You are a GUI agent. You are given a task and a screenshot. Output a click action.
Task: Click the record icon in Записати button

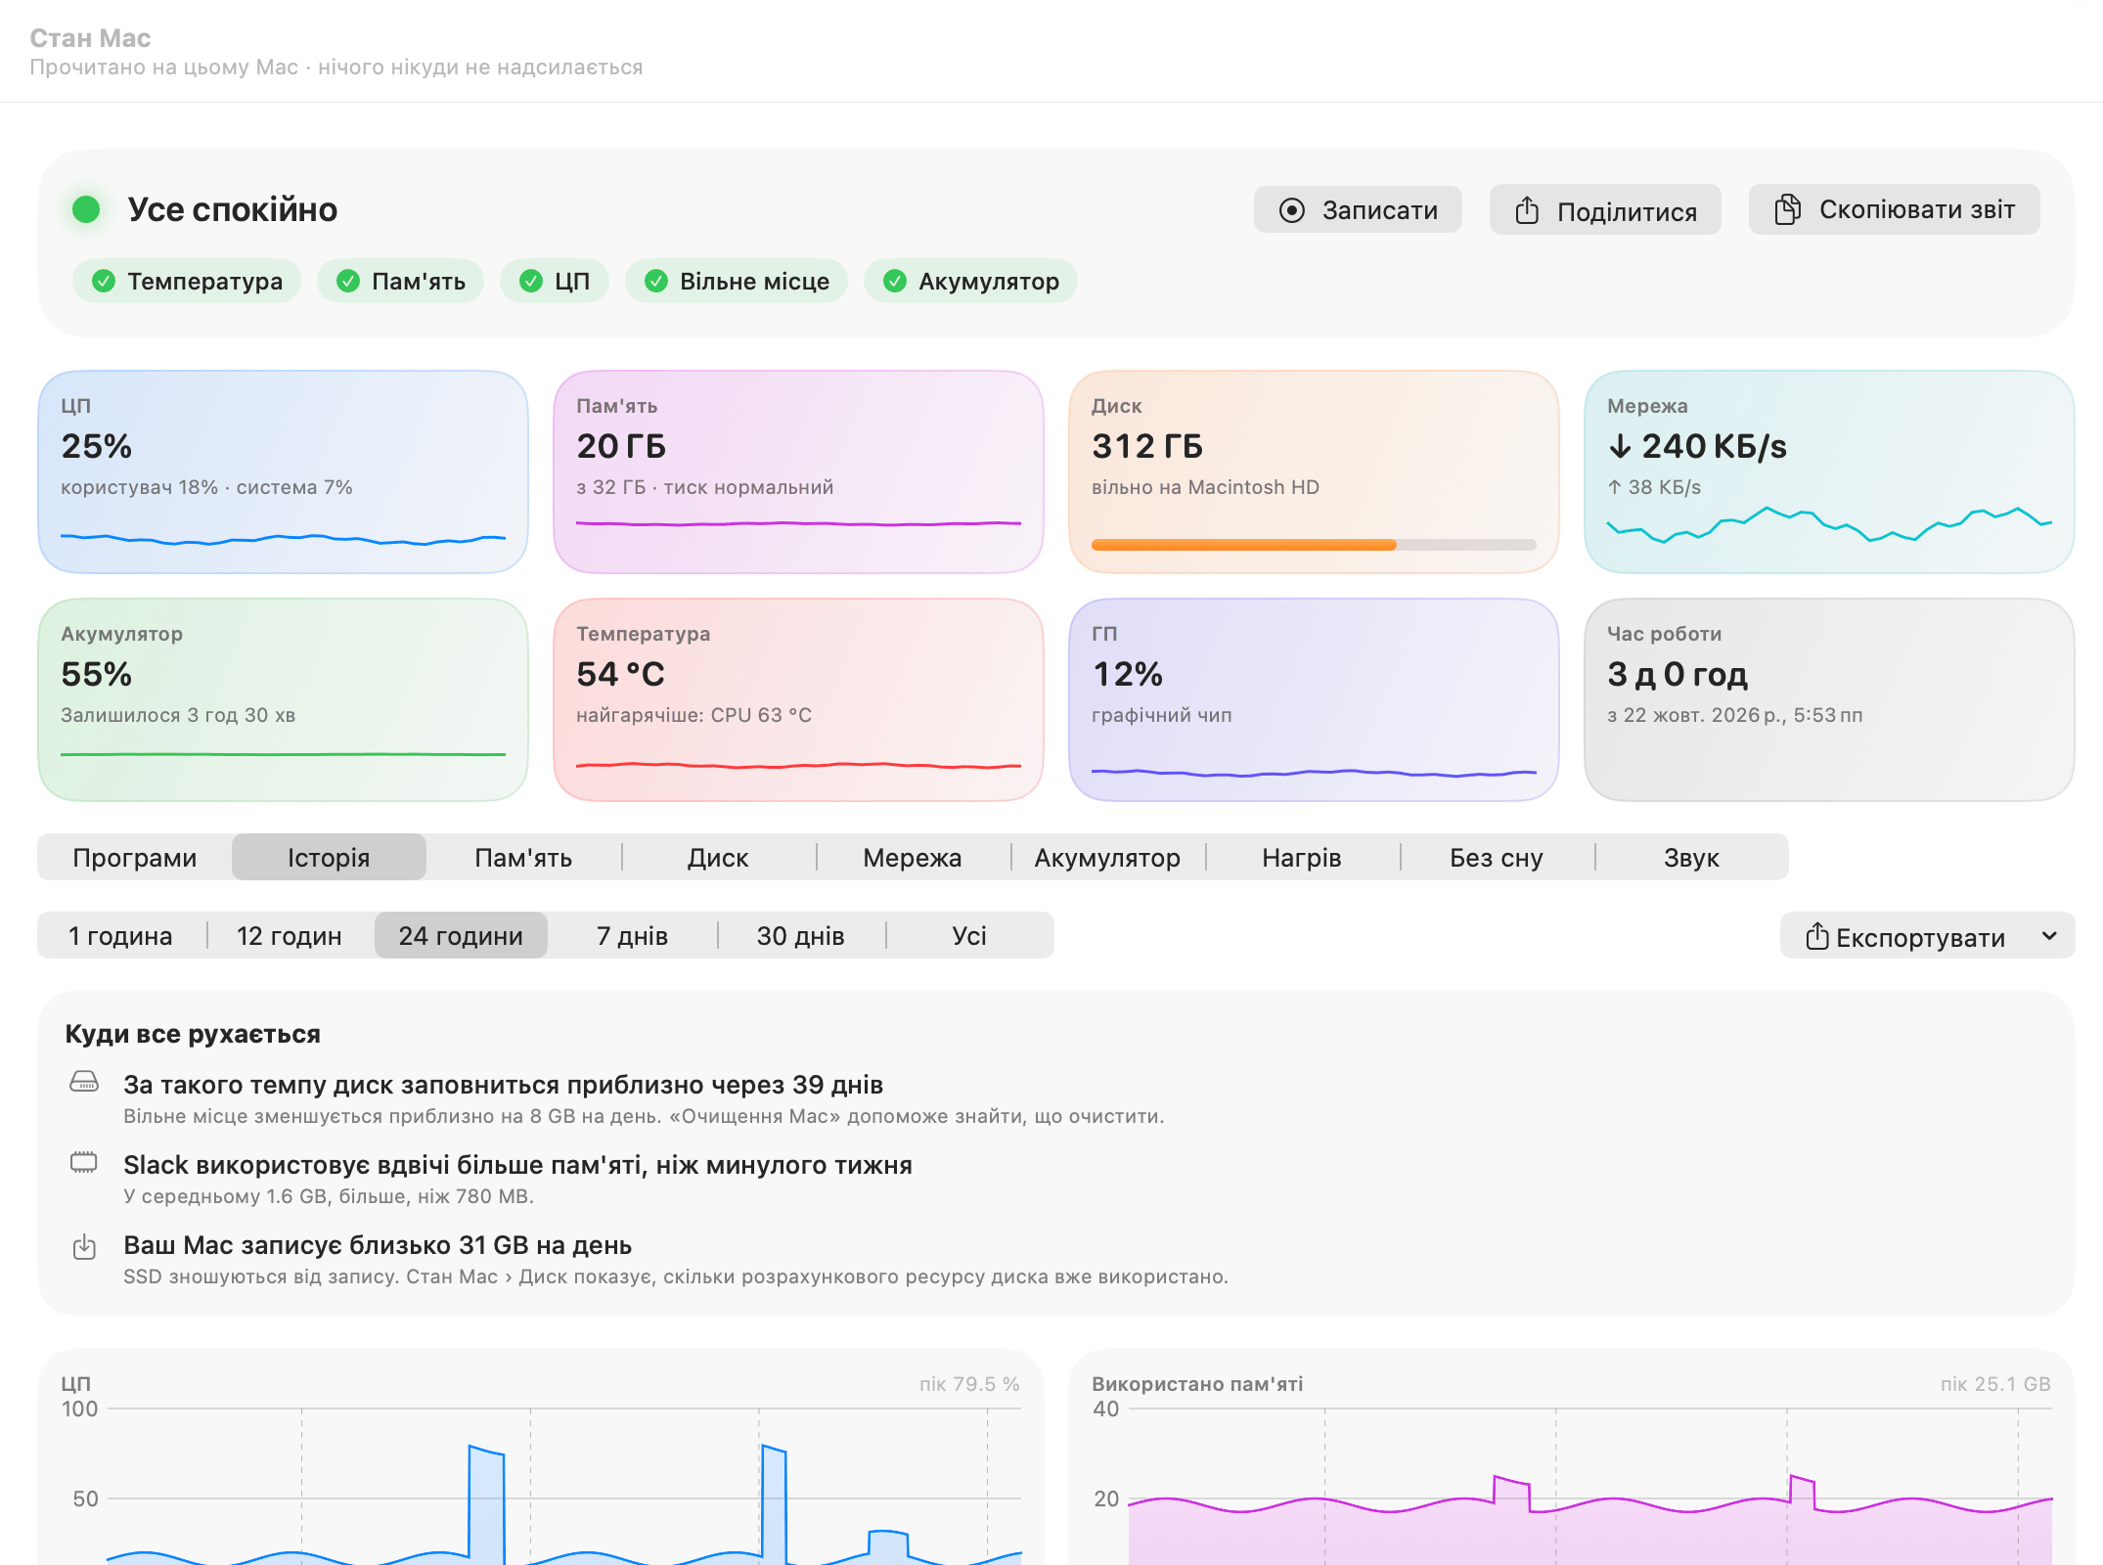pos(1291,210)
